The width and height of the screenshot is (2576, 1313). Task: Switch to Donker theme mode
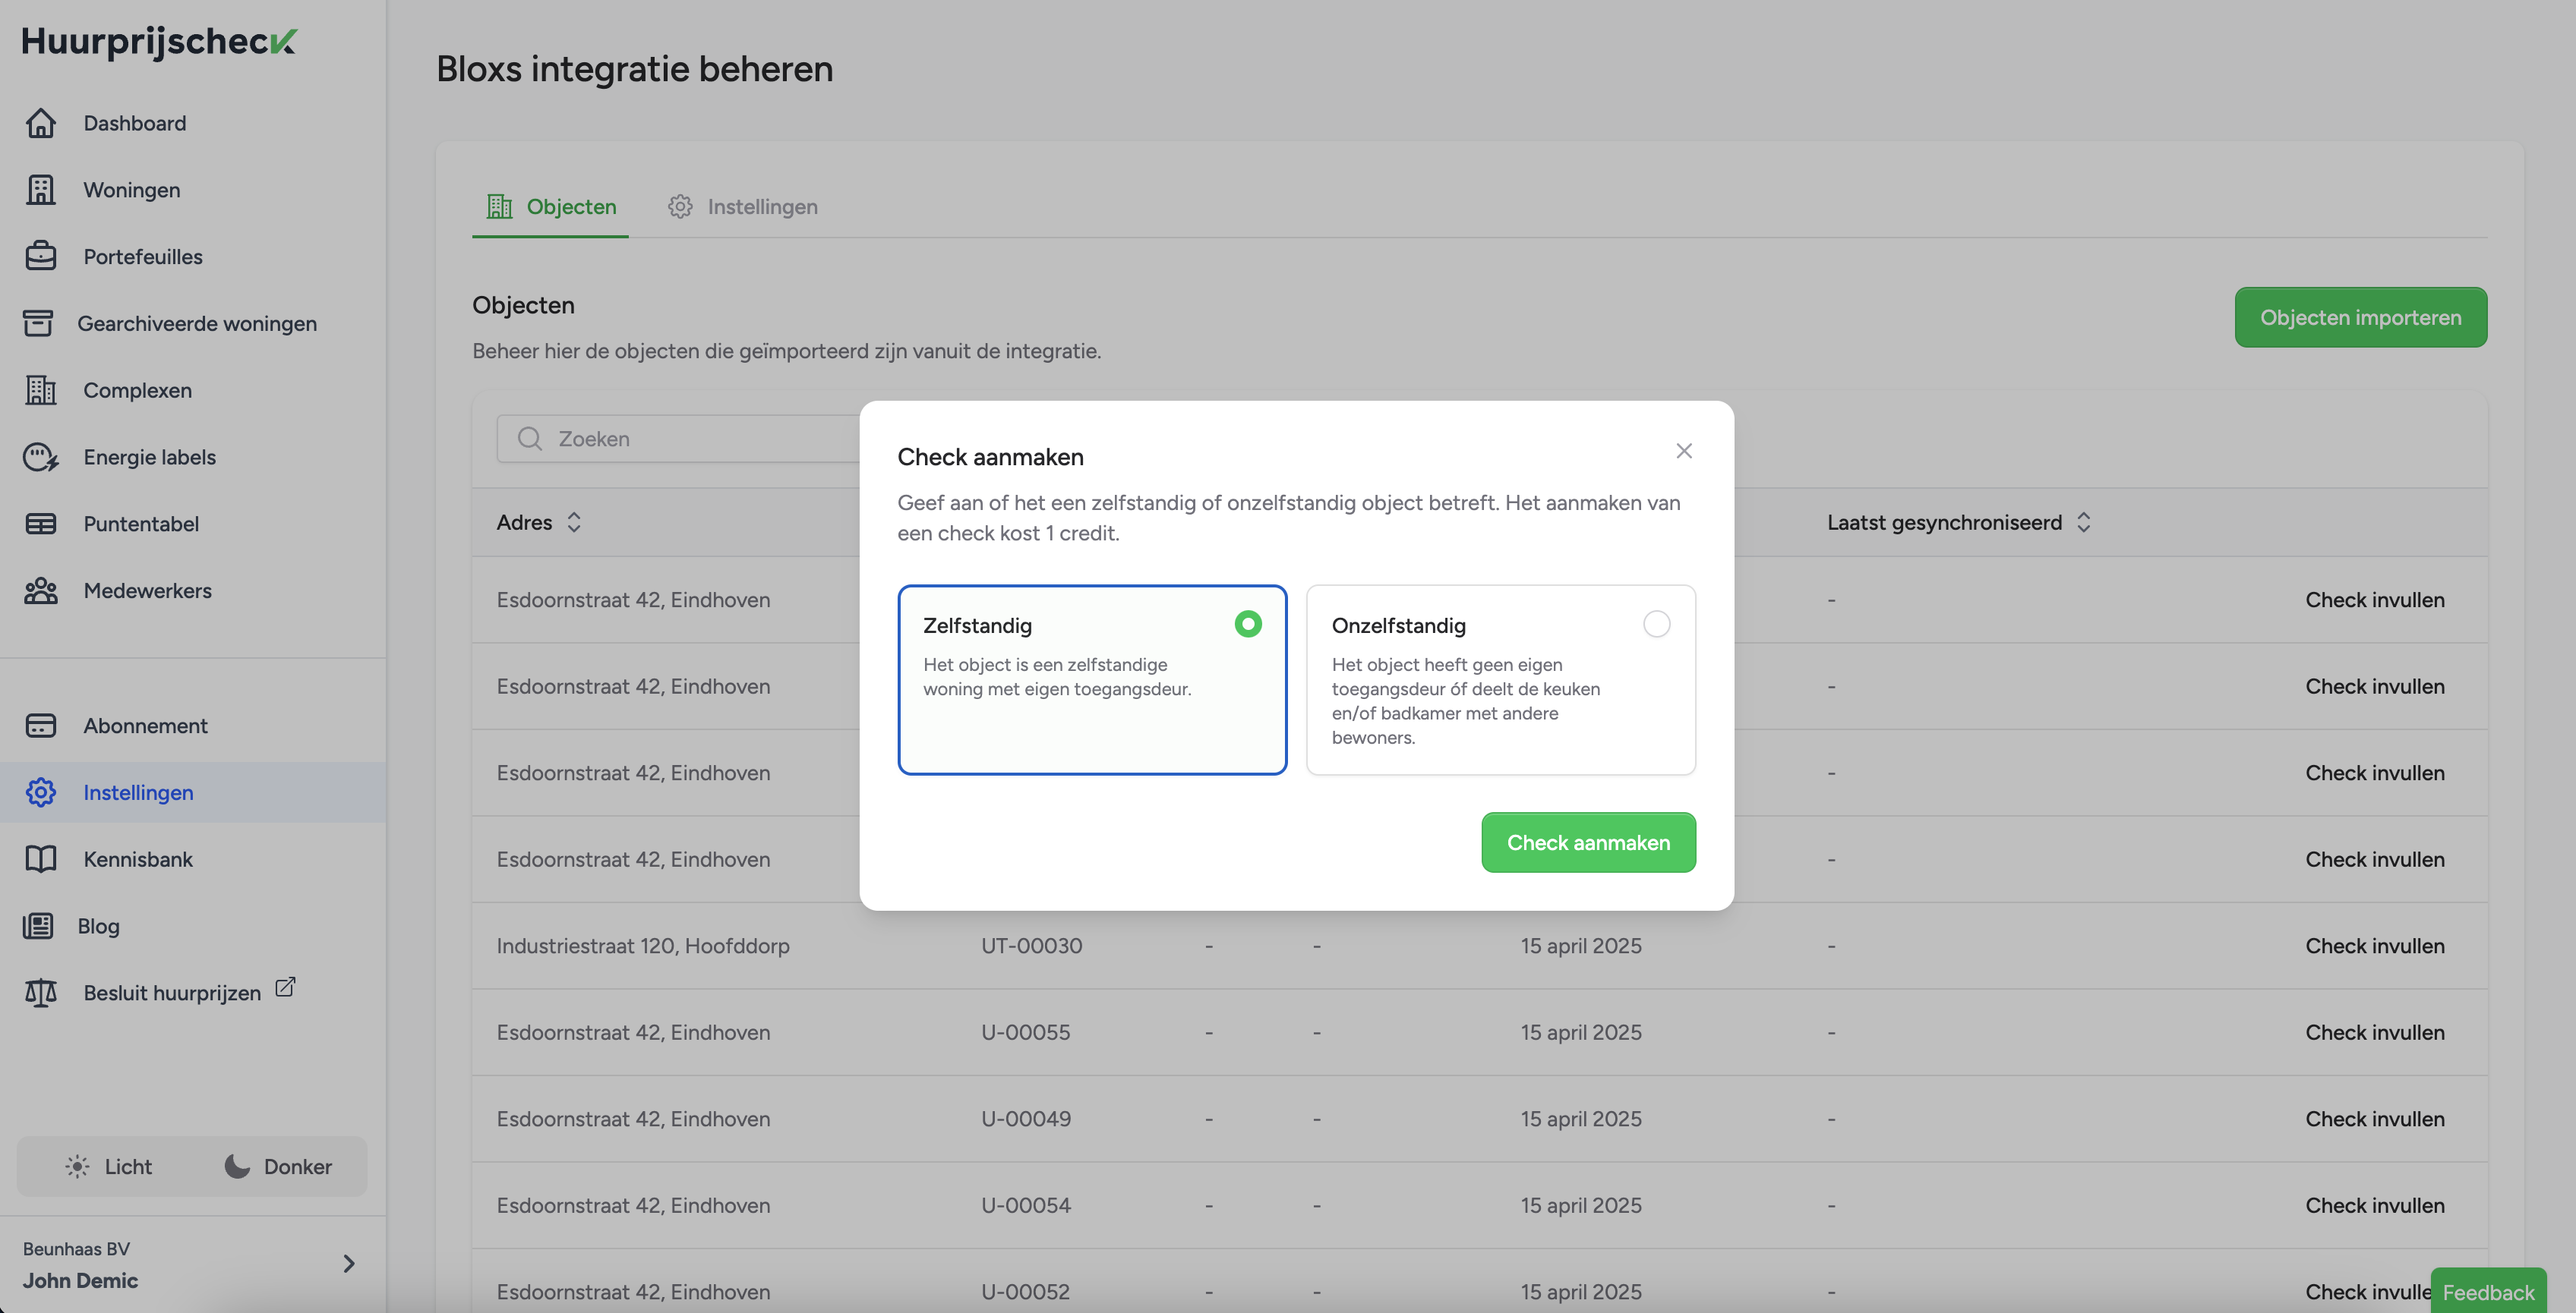point(278,1166)
